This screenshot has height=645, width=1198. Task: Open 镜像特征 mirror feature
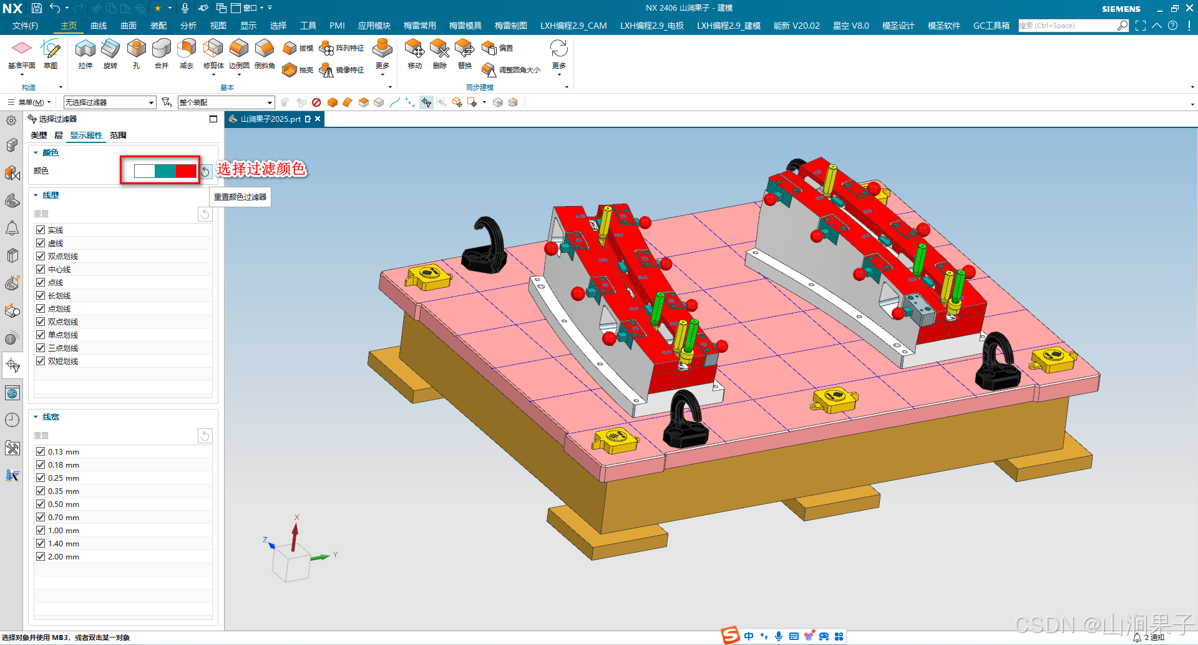(341, 70)
